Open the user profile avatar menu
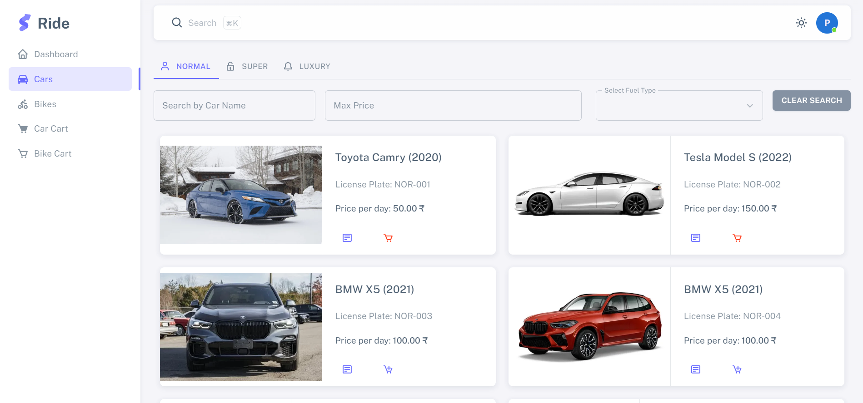Image resolution: width=863 pixels, height=403 pixels. [827, 23]
